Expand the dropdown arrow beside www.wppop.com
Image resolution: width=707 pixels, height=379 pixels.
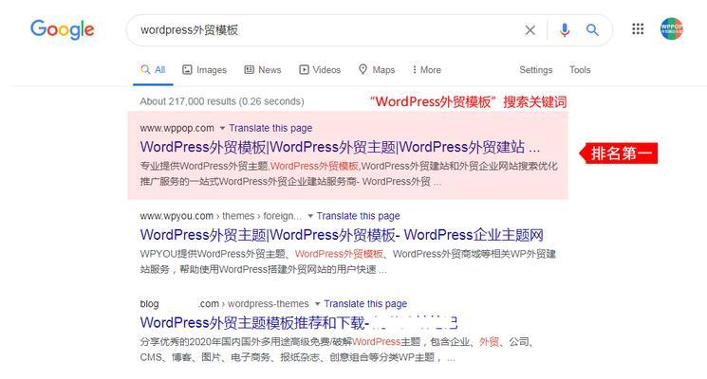click(222, 128)
